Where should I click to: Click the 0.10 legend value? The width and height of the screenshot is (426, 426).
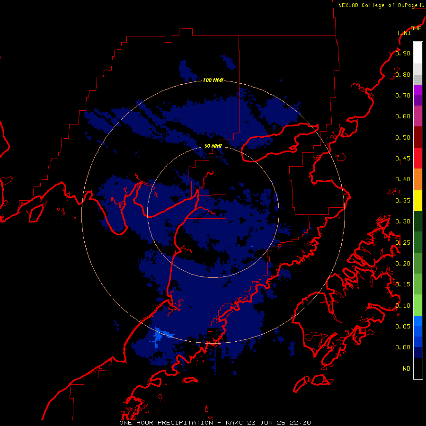[x=403, y=306]
